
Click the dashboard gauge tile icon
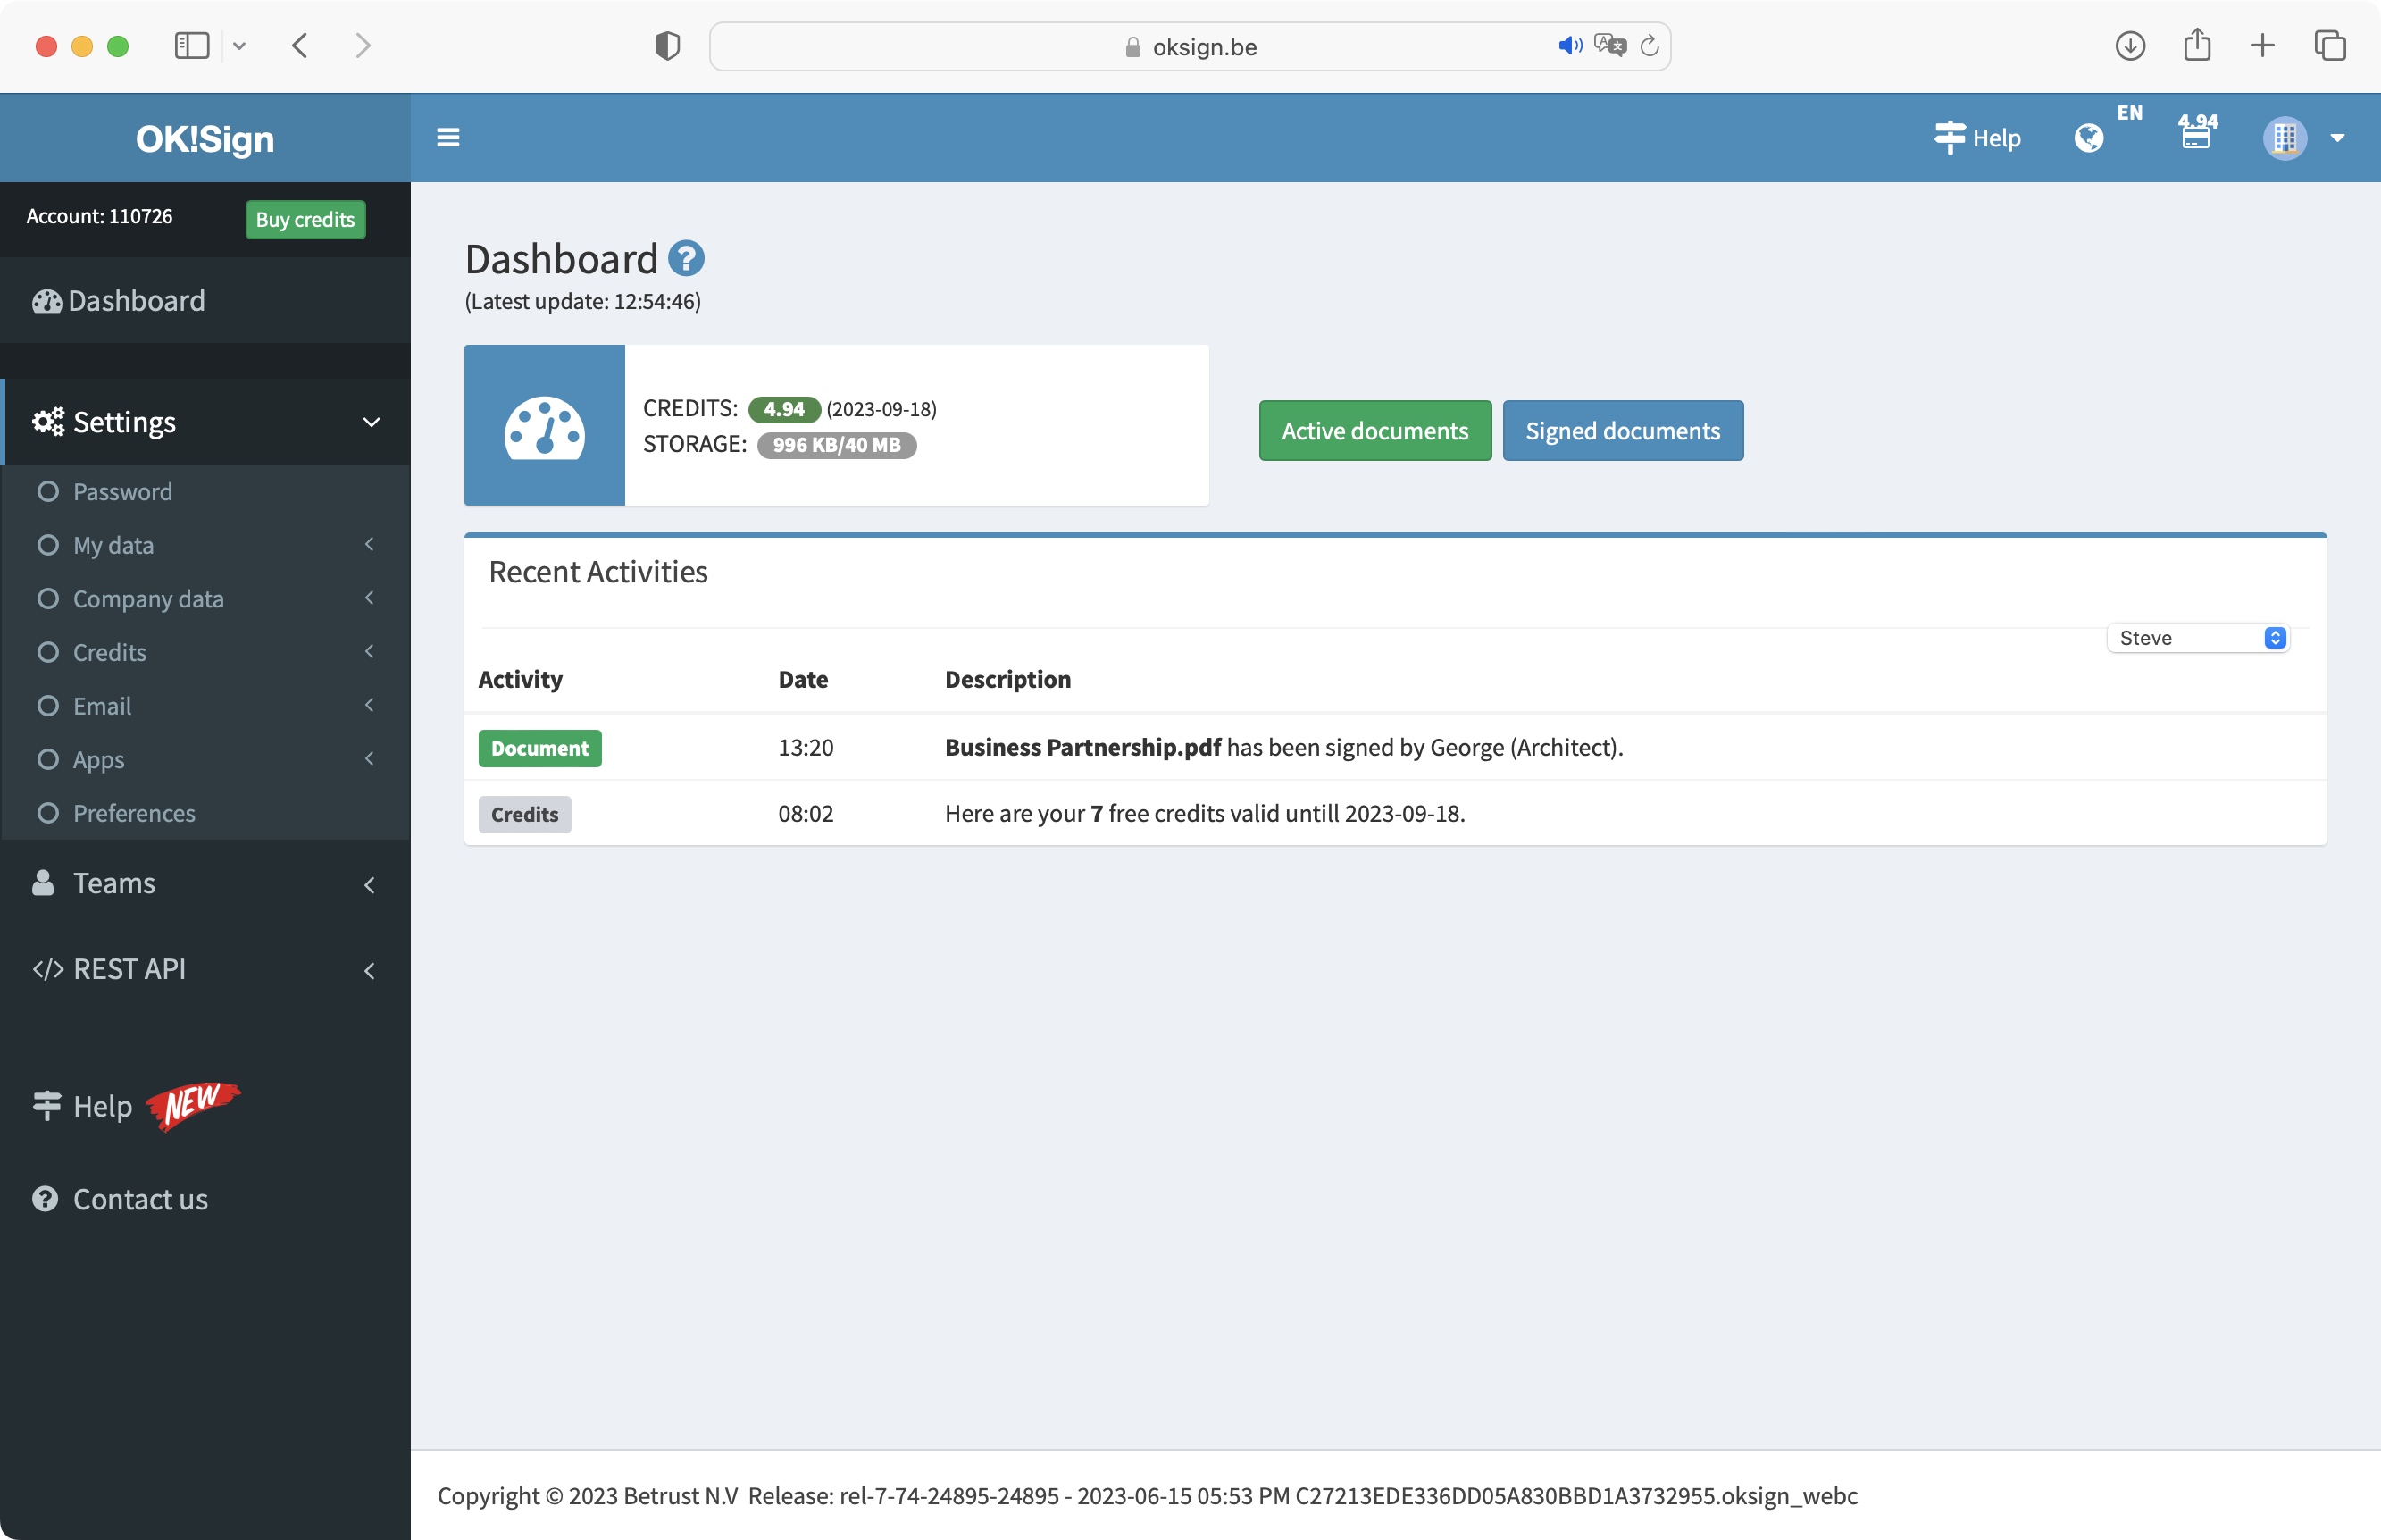545,425
